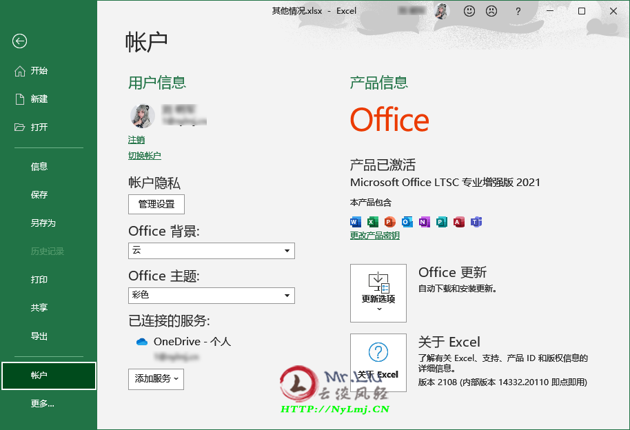The image size is (630, 430).
Task: Click the OneNote app icon
Action: [425, 222]
